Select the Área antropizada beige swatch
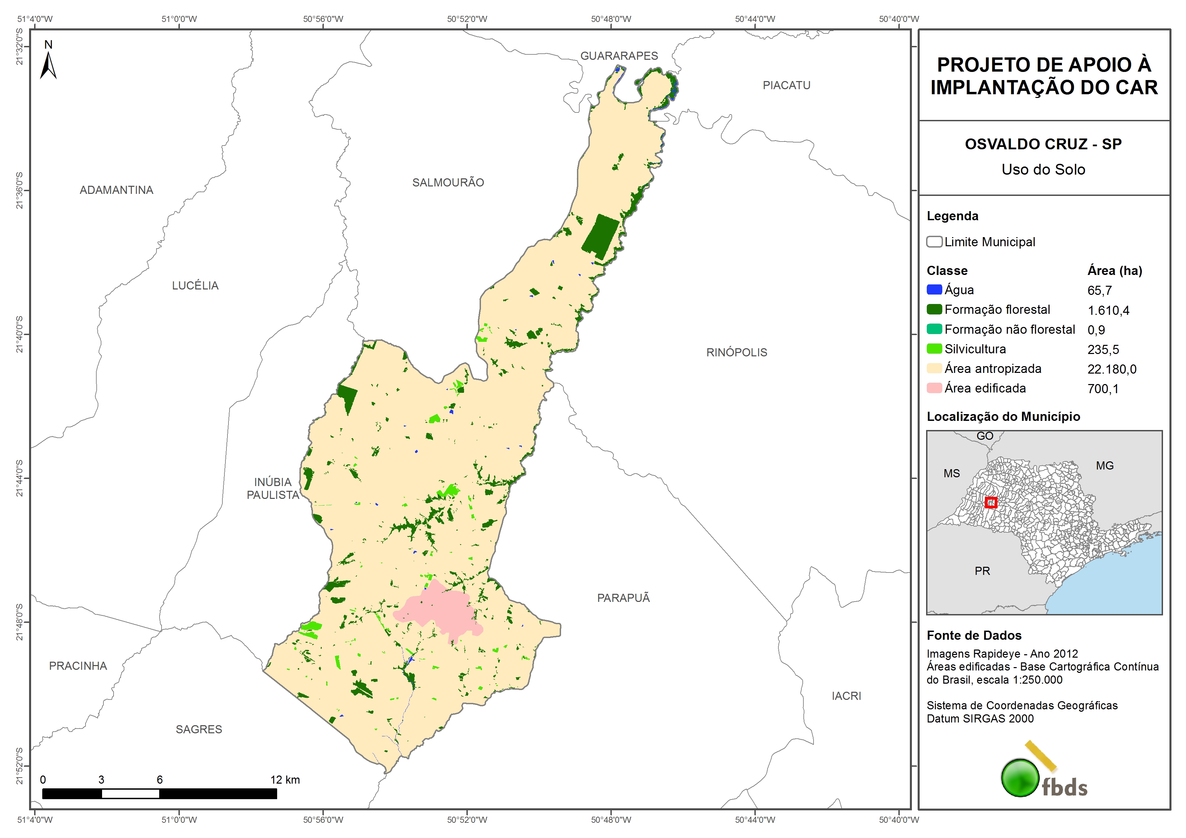This screenshot has height=838, width=1186. point(934,369)
